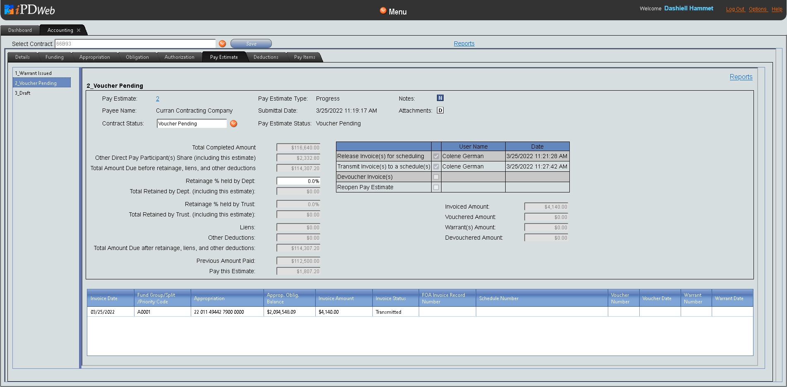Open the Contract Status combo box field
The height and width of the screenshot is (387, 787).
pyautogui.click(x=192, y=124)
